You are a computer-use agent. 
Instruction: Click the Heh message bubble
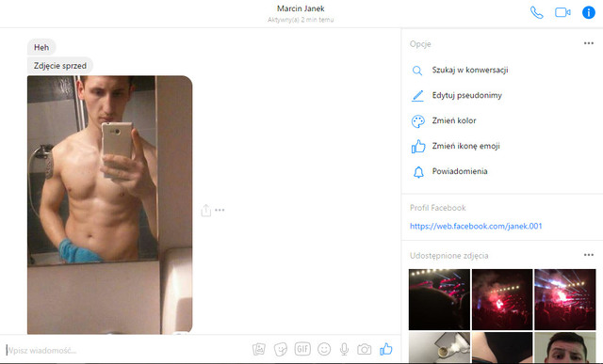click(41, 47)
